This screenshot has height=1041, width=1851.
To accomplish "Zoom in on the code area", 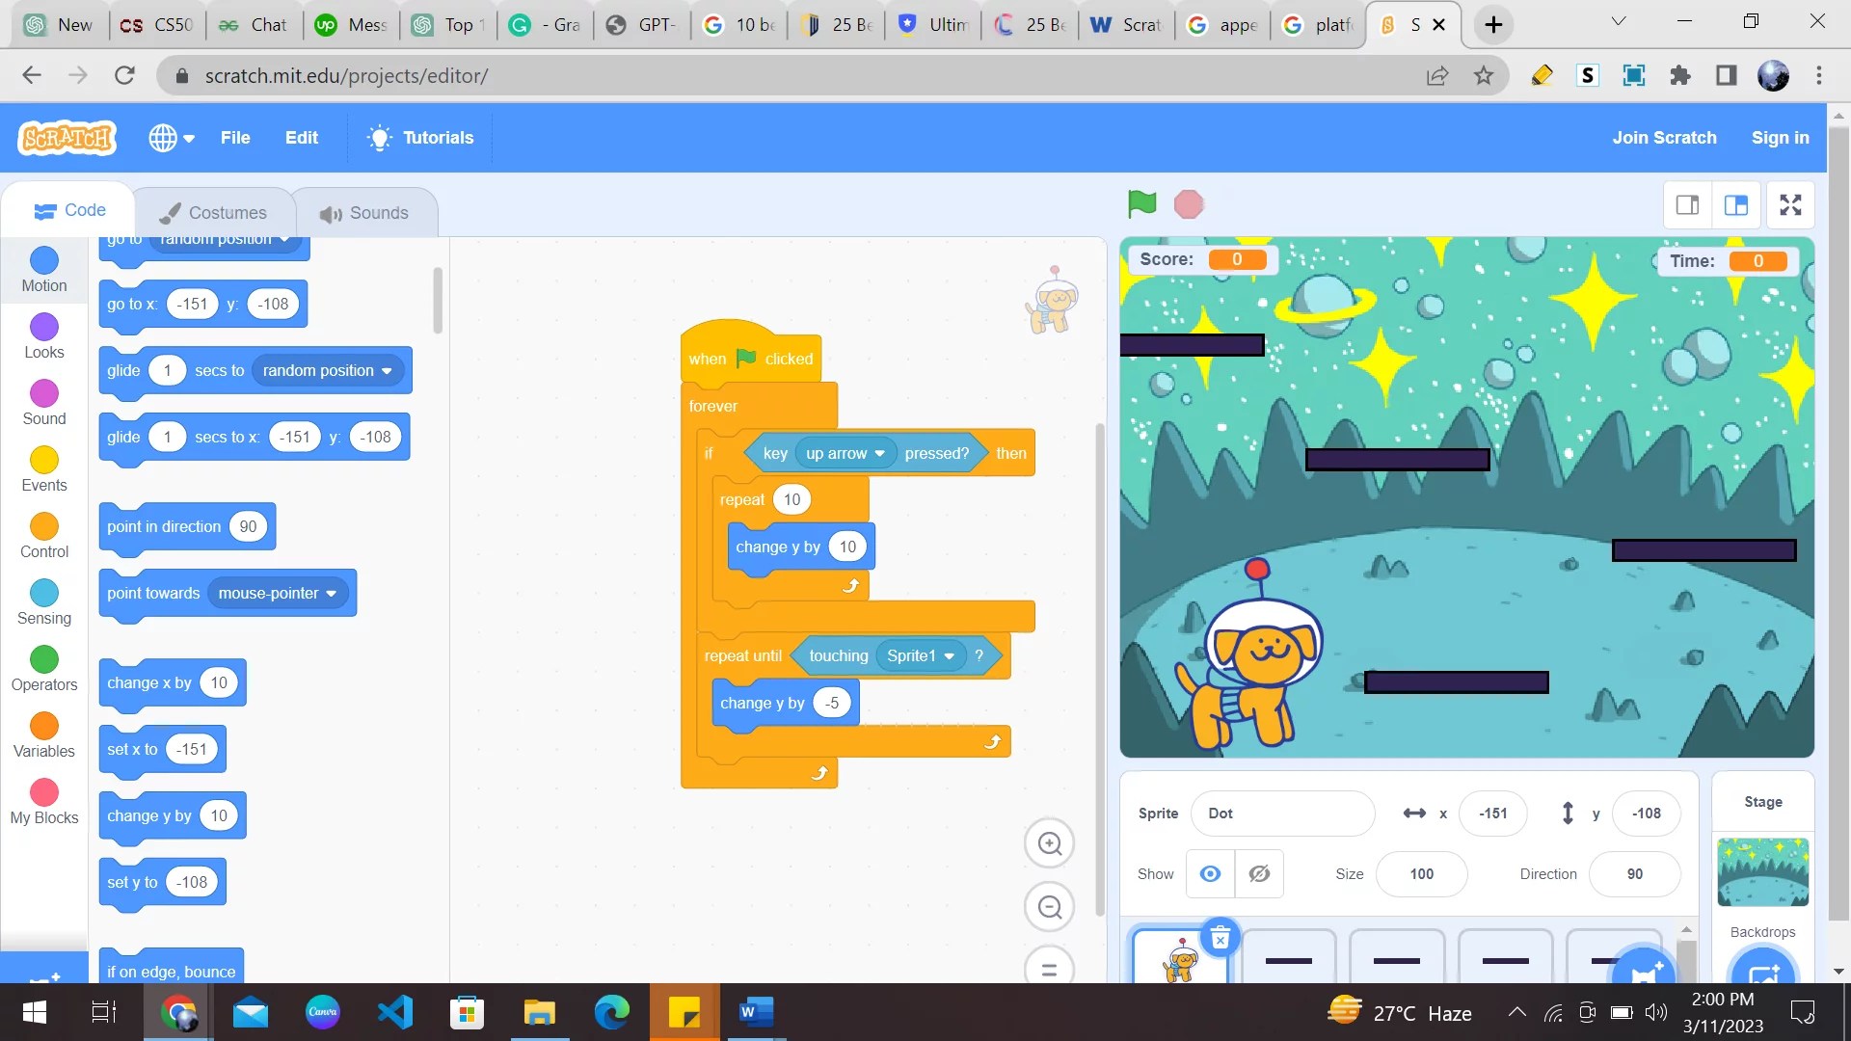I will (x=1050, y=843).
